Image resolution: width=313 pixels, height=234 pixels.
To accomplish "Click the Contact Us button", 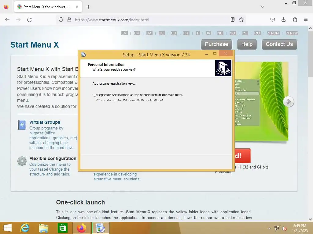I will tap(279, 44).
